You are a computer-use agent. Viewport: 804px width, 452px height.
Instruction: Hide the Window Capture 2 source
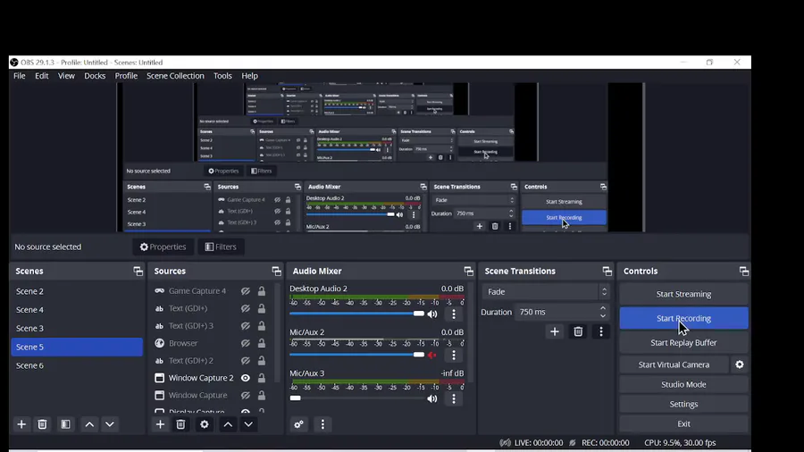click(246, 378)
